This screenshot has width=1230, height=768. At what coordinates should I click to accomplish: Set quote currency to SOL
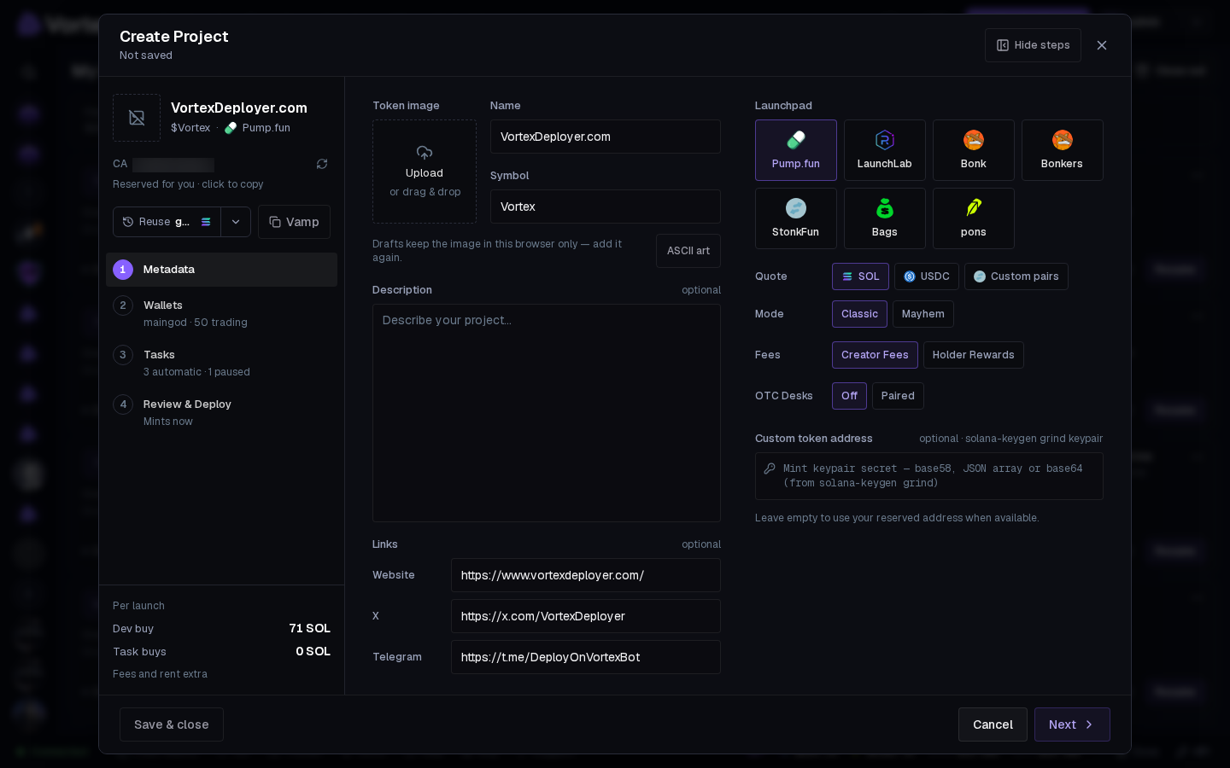coord(860,276)
